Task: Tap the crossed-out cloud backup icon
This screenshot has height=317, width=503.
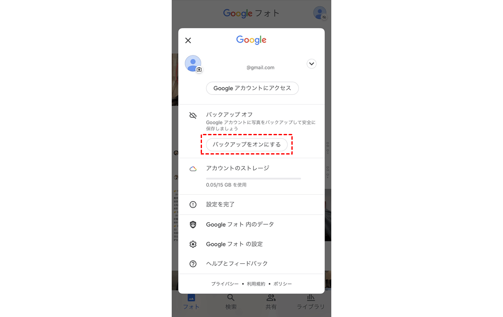Action: point(193,115)
